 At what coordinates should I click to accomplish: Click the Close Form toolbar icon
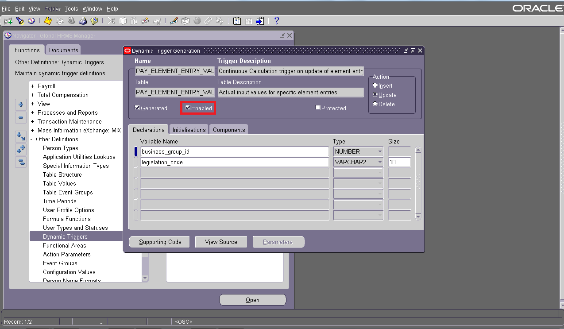[94, 21]
